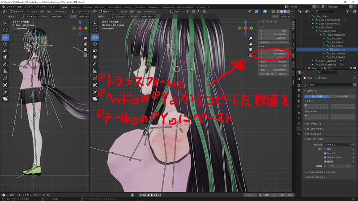
Task: Select the Select Box tool in right viewport
Action: (x=95, y=24)
